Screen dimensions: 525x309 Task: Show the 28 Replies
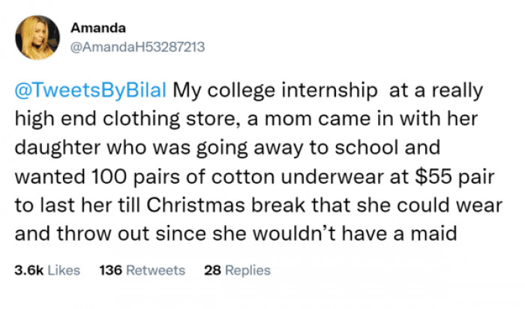click(237, 270)
